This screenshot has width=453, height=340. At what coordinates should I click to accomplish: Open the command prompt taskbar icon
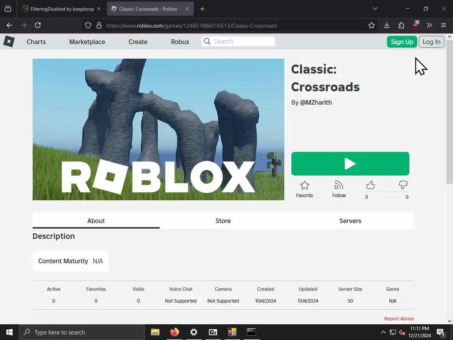[x=251, y=332]
